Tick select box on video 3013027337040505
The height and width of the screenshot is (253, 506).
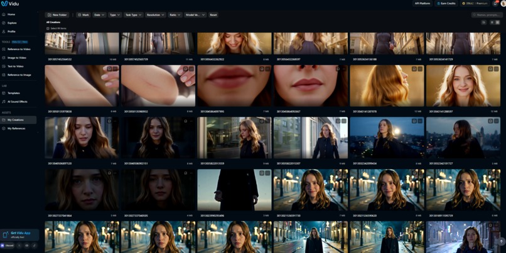[186, 173]
